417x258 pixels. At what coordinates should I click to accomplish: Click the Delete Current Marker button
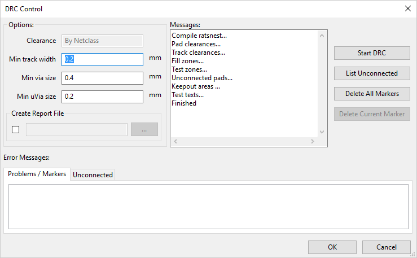(x=372, y=114)
